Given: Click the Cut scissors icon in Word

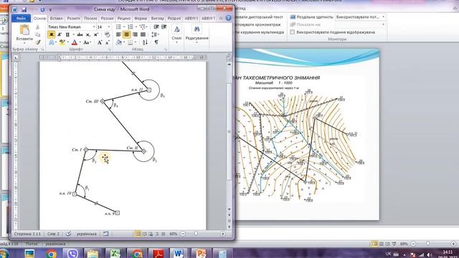Looking at the screenshot, I should click(37, 27).
